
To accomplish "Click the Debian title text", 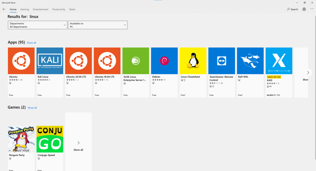I will pos(156,77).
